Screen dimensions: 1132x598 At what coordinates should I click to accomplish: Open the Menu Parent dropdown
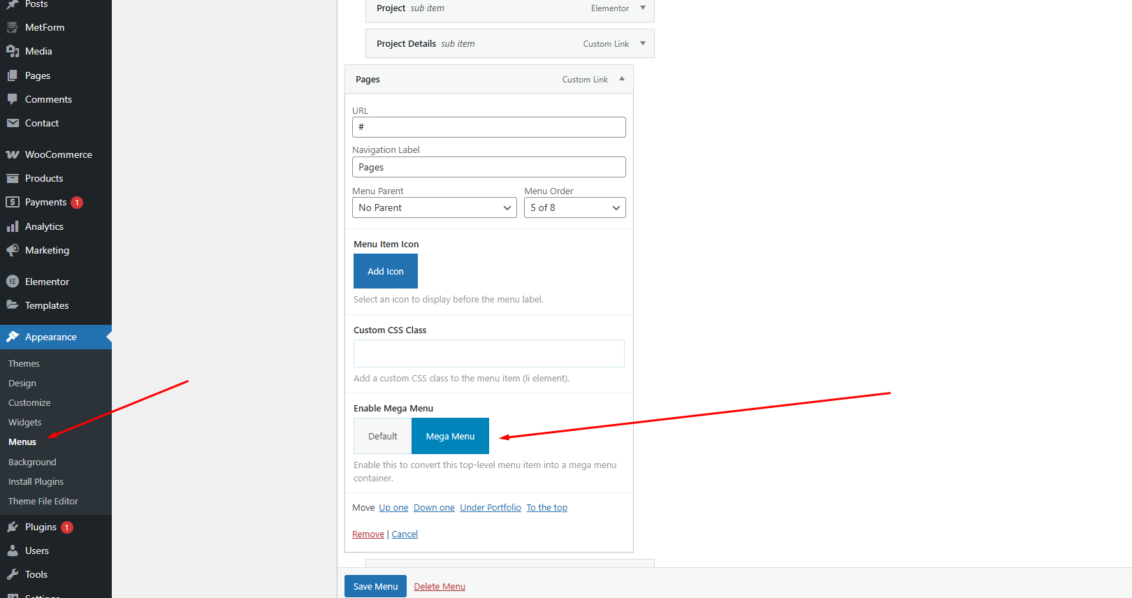[x=434, y=207]
